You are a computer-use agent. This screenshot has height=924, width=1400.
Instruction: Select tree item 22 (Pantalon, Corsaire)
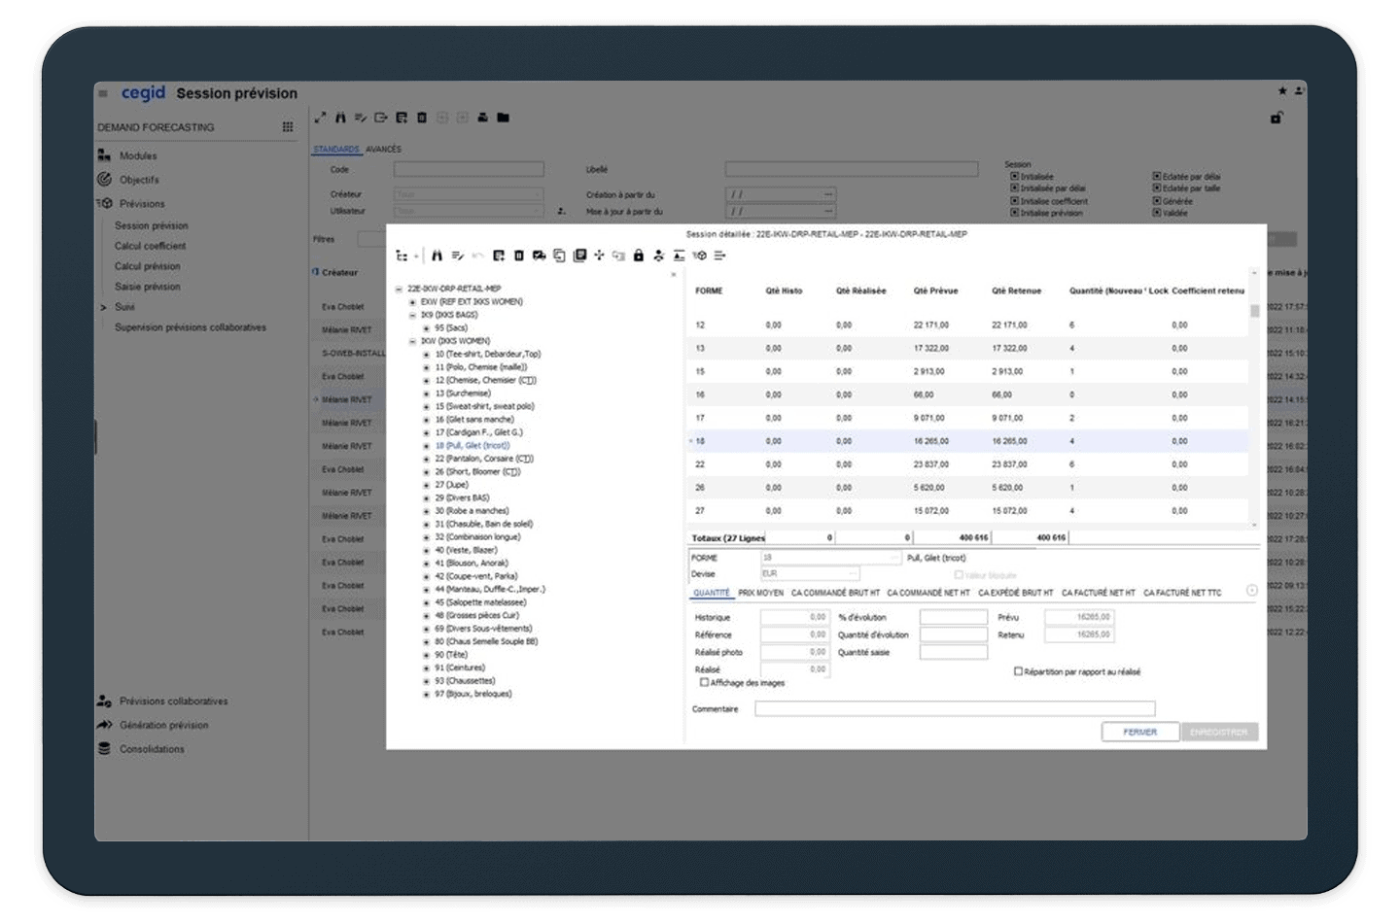pos(484,459)
